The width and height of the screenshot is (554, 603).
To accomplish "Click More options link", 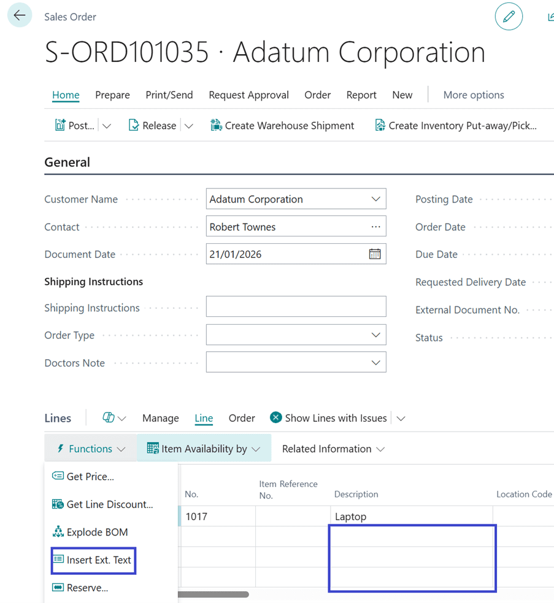I will pyautogui.click(x=473, y=95).
